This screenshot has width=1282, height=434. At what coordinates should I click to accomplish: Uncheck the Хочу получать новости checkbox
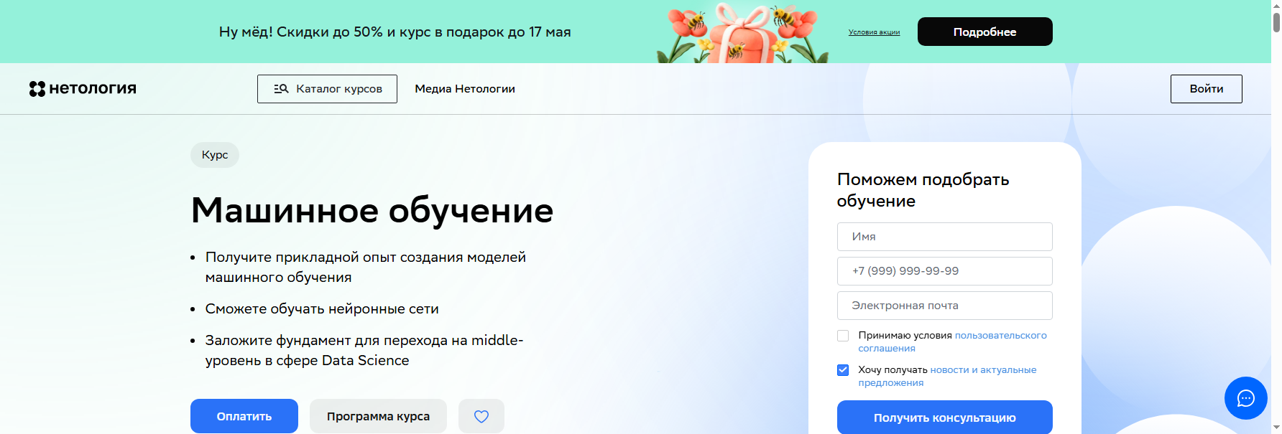click(843, 370)
